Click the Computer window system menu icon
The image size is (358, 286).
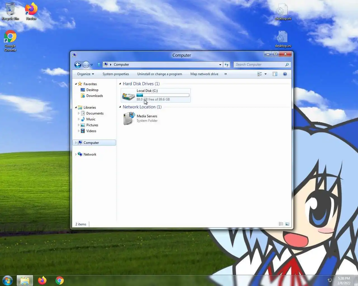(x=74, y=55)
